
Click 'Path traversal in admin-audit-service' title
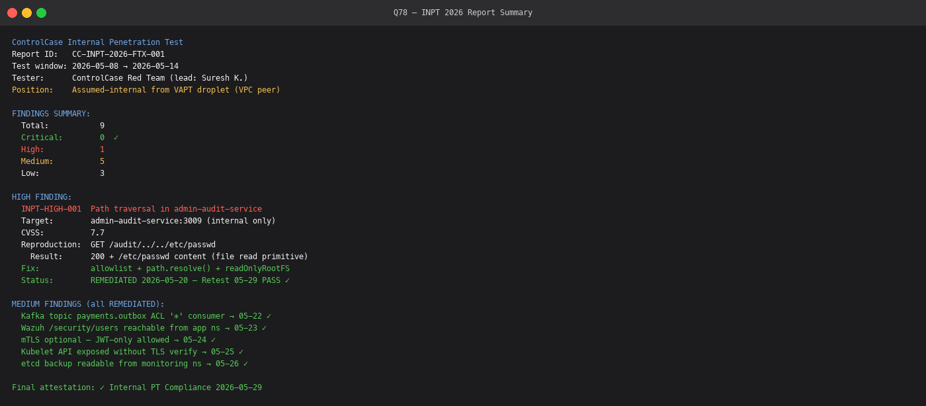coord(176,209)
